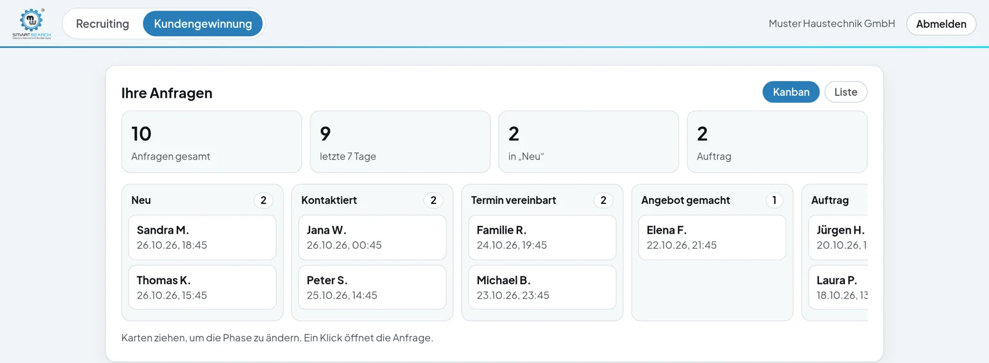Switch to the Recruiting tab

(103, 23)
